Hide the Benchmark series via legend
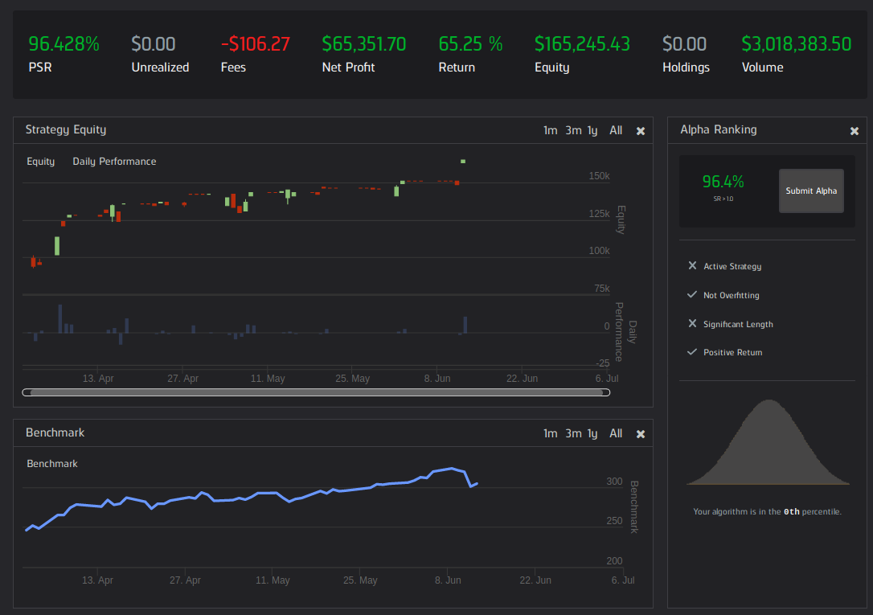The height and width of the screenshot is (615, 873). pyautogui.click(x=52, y=464)
